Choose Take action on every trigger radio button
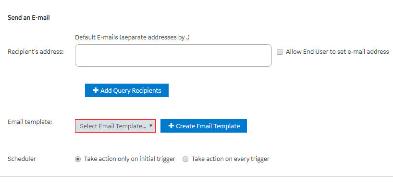 (185, 159)
